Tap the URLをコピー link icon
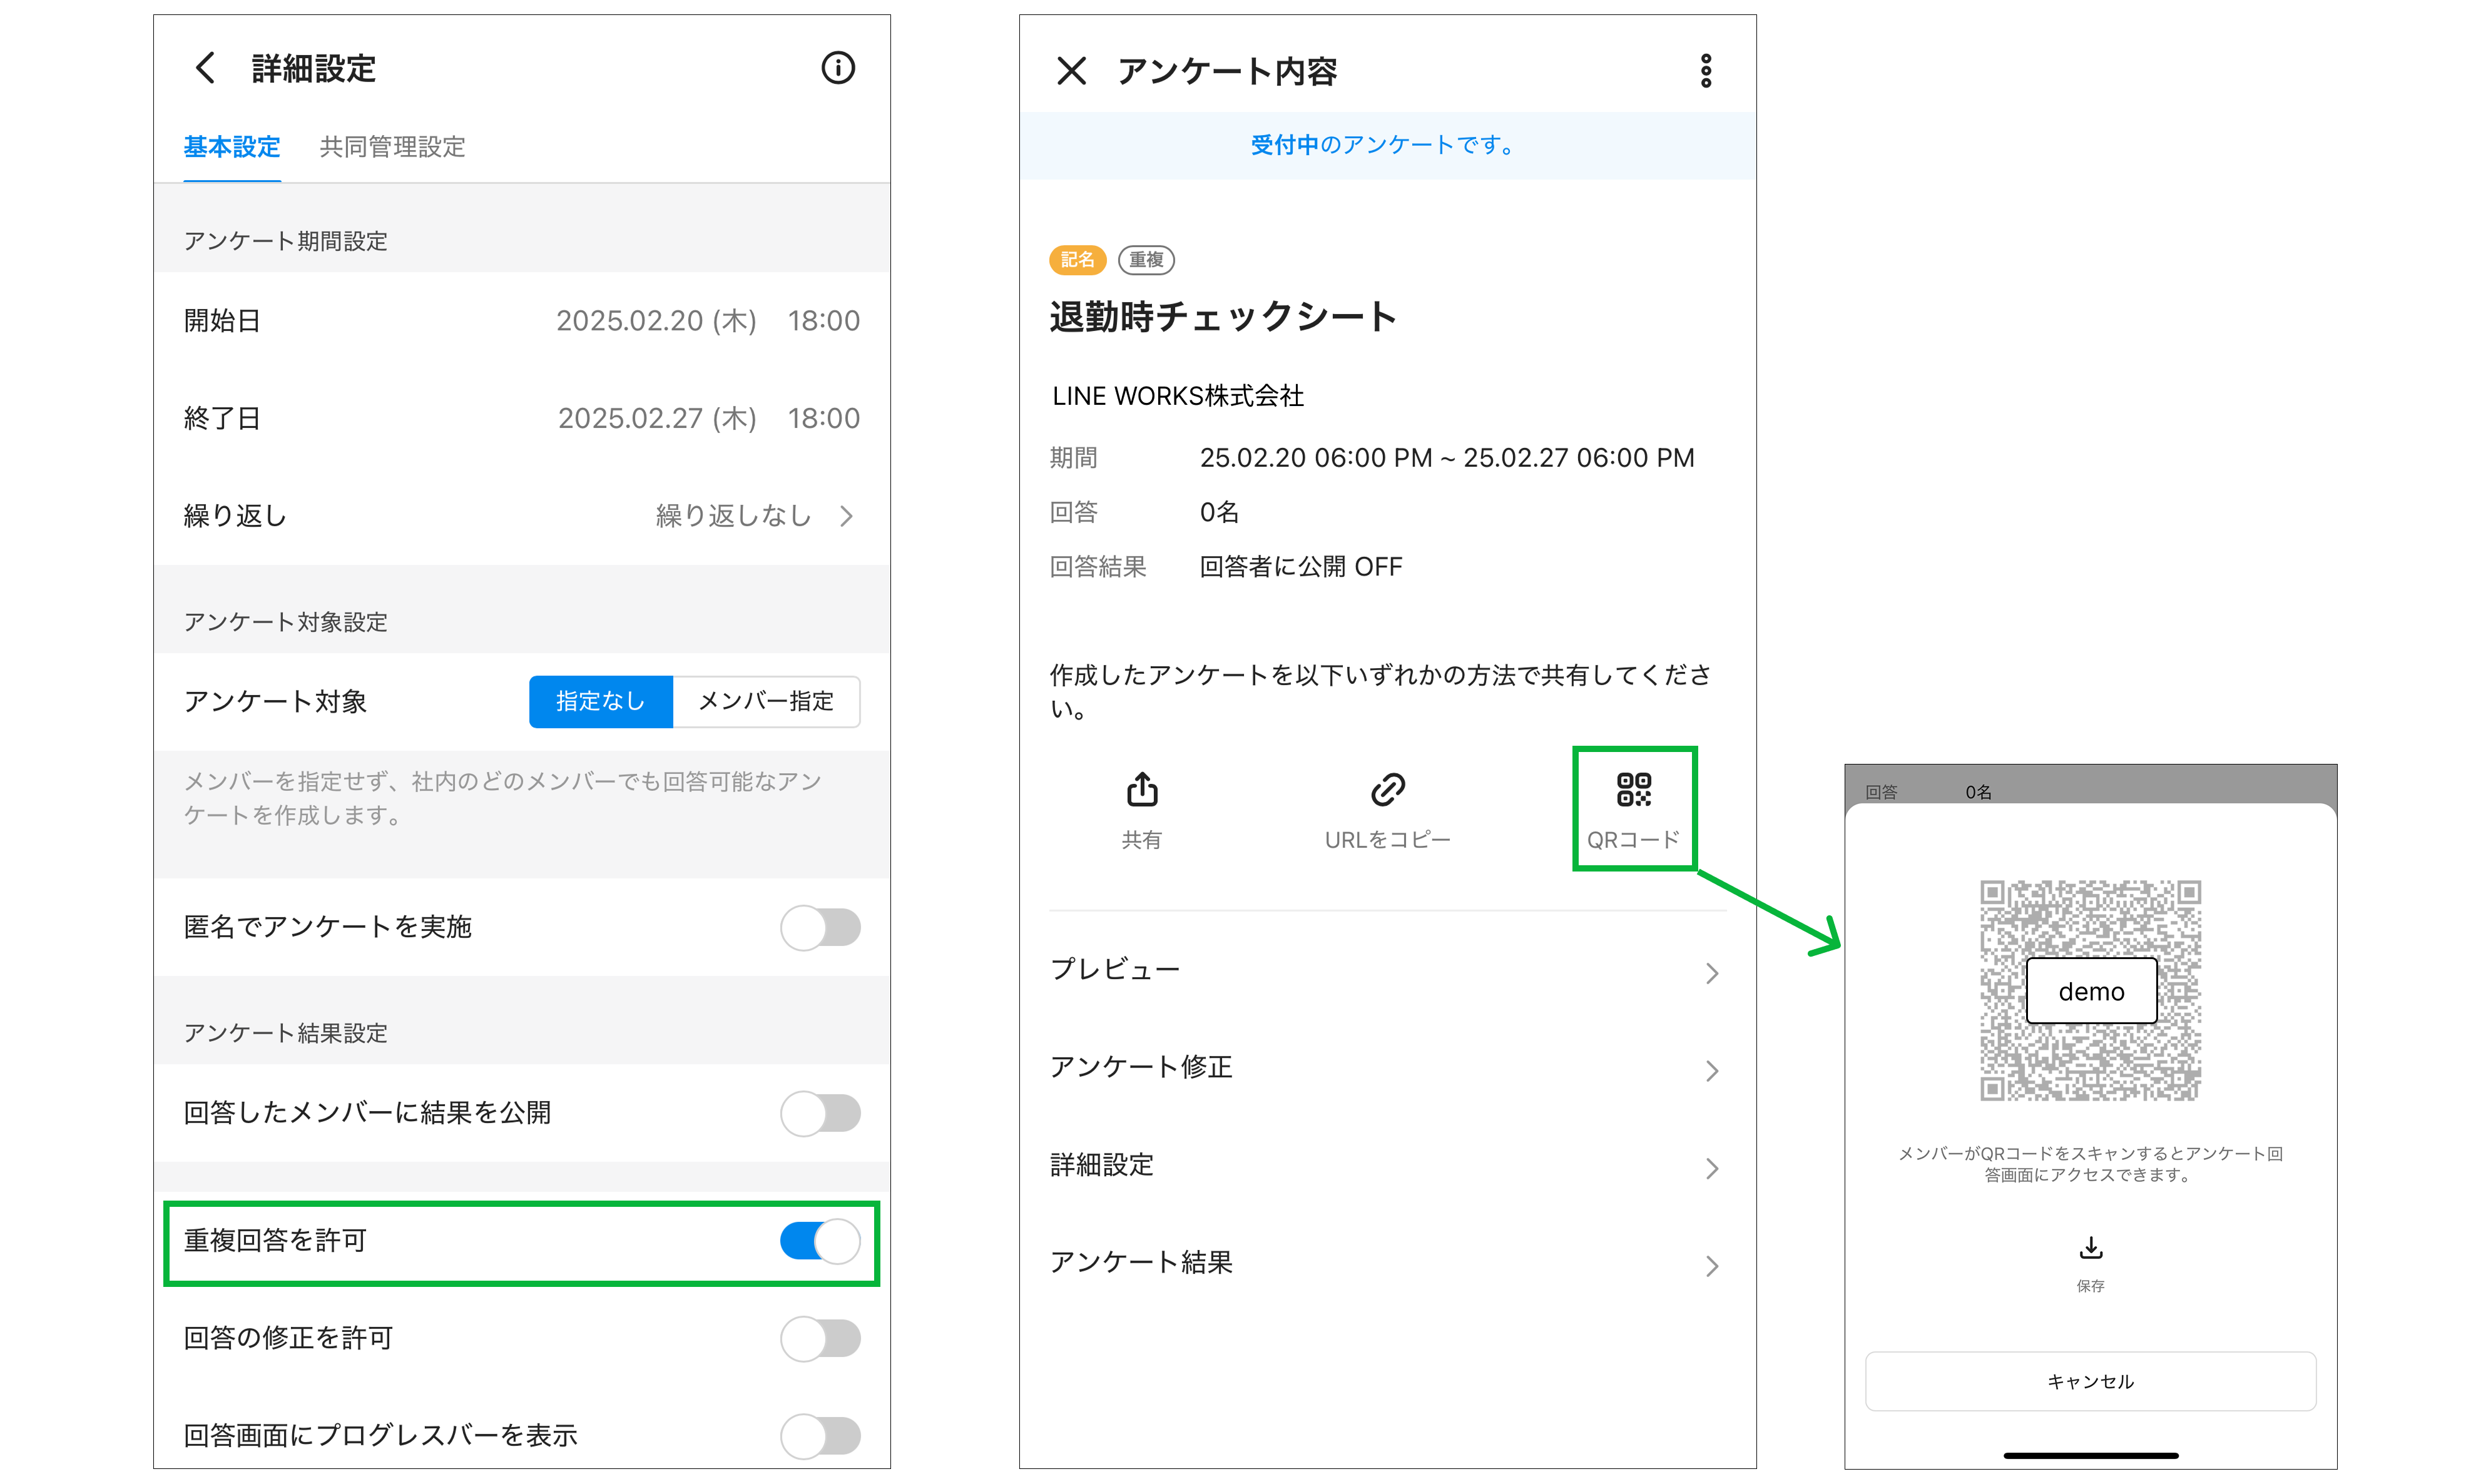This screenshot has width=2481, height=1484. click(x=1387, y=790)
